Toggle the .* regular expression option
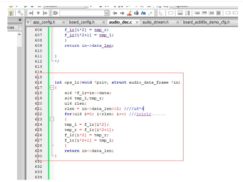This screenshot has width=243, height=182. 150,13
